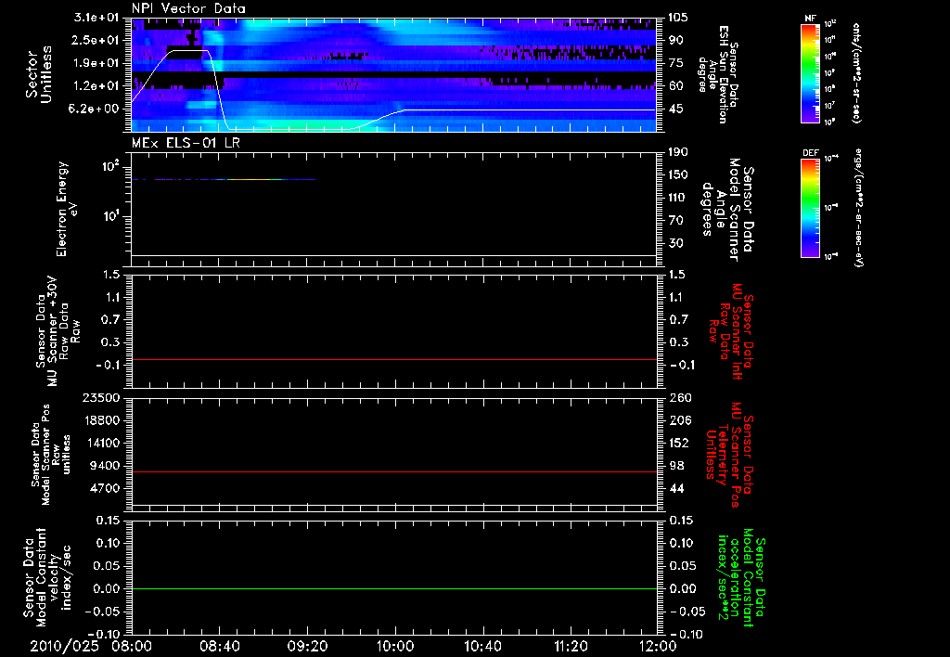Click the white sun elevation curve plateau

tap(188, 51)
